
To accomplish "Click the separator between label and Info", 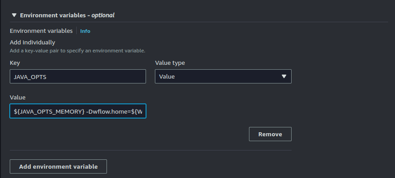I will (76, 31).
